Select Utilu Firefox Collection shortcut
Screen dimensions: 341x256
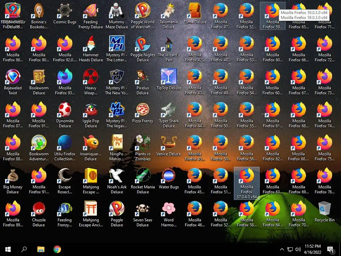(x=65, y=148)
